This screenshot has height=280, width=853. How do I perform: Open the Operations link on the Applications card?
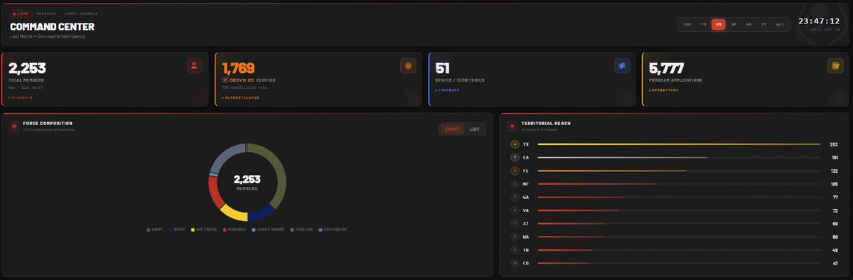click(663, 90)
